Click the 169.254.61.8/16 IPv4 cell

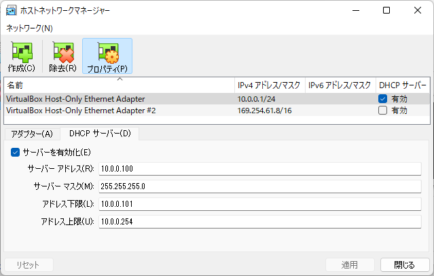(x=265, y=111)
